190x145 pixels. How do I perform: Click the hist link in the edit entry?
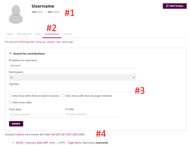coord(52,143)
